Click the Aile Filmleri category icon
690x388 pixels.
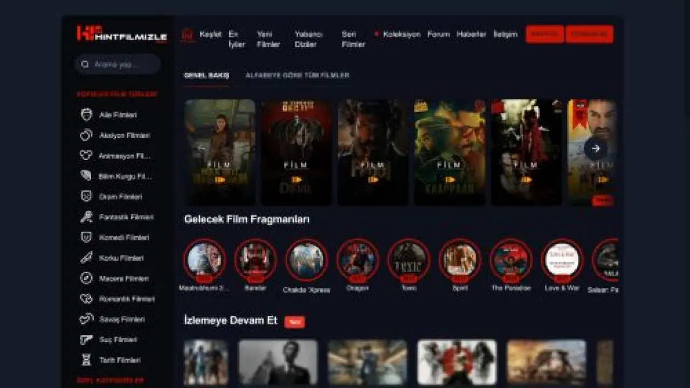(x=86, y=115)
